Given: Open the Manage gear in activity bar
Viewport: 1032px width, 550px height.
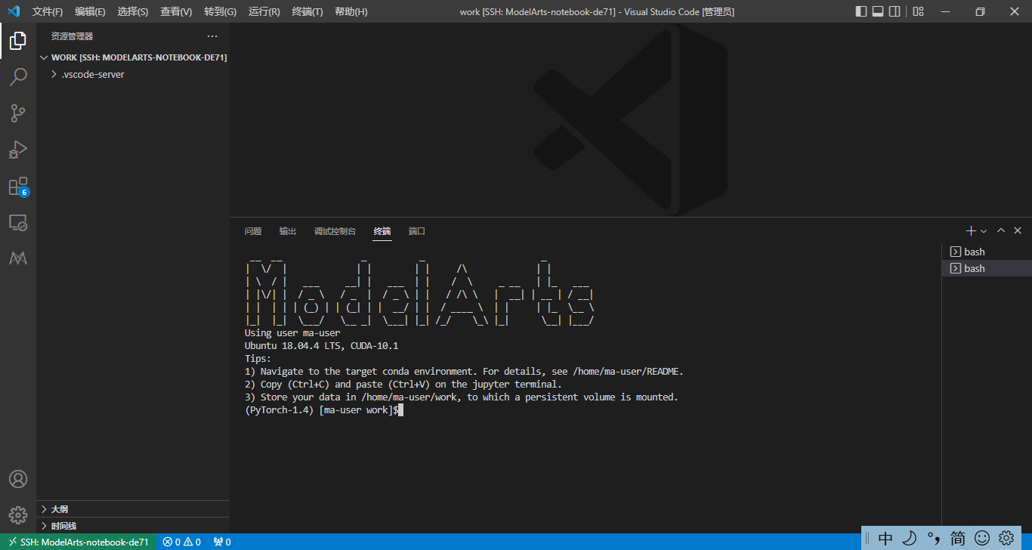Looking at the screenshot, I should [18, 515].
